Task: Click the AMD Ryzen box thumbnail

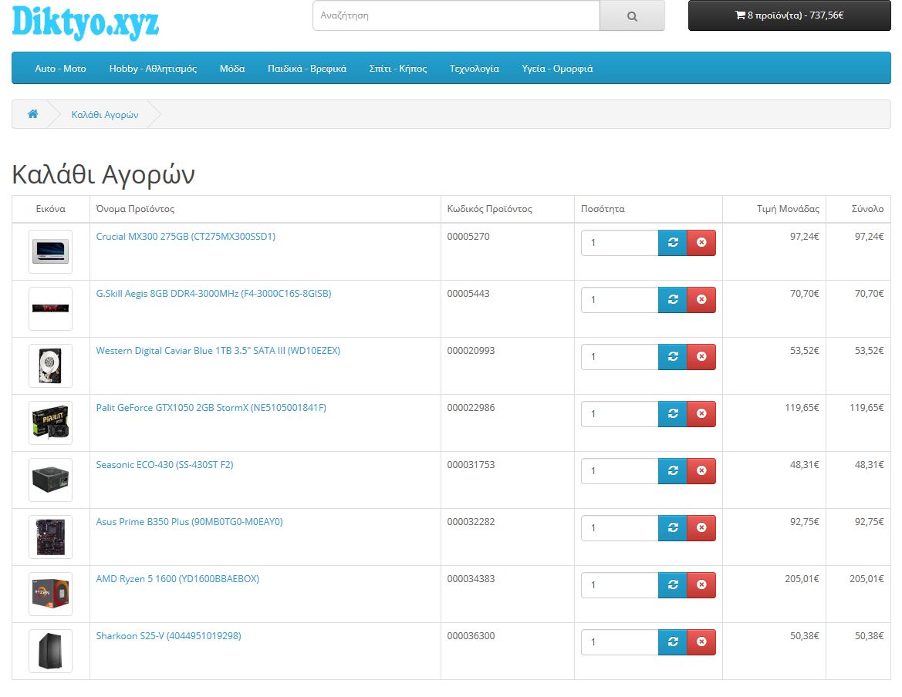Action: point(51,594)
